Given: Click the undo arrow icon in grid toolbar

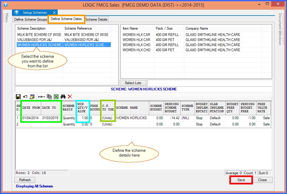Looking at the screenshot, I should tap(25, 96).
